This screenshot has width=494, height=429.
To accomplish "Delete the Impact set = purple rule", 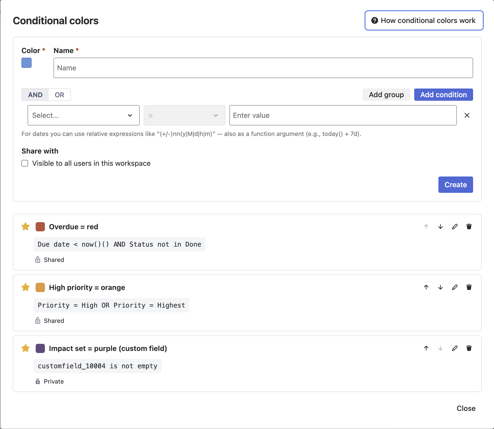I will (x=469, y=348).
